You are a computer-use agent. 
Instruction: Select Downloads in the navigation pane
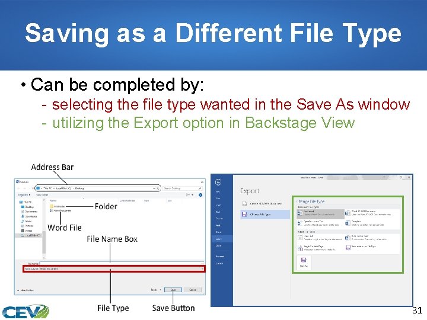(x=29, y=216)
